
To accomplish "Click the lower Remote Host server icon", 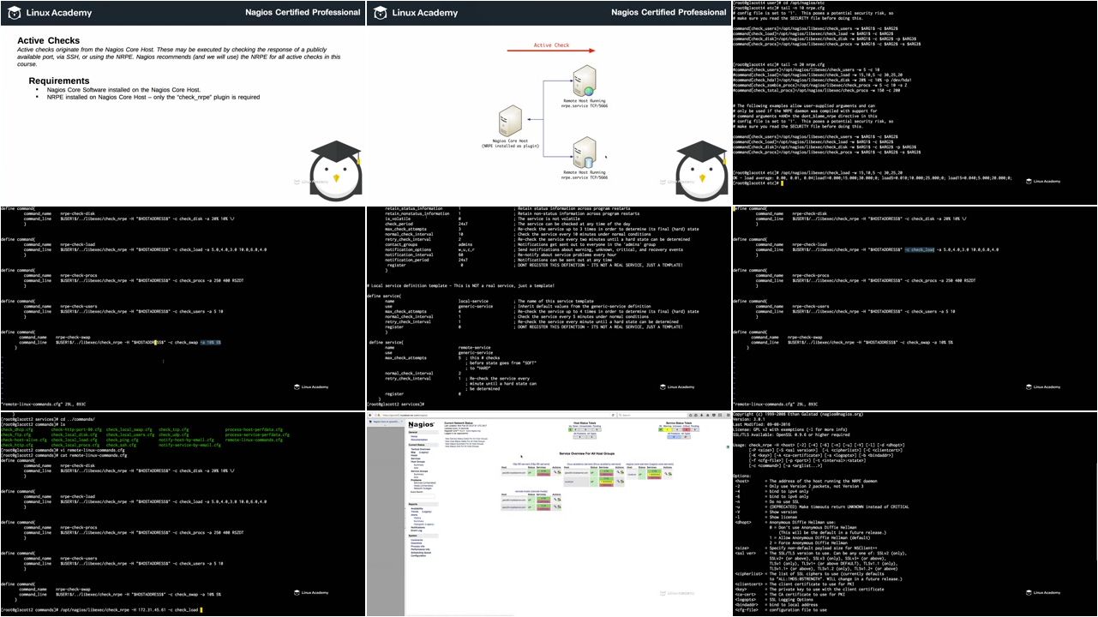I will tap(585, 152).
